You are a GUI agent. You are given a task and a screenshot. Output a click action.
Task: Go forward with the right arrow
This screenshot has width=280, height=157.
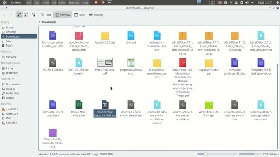(x=10, y=15)
